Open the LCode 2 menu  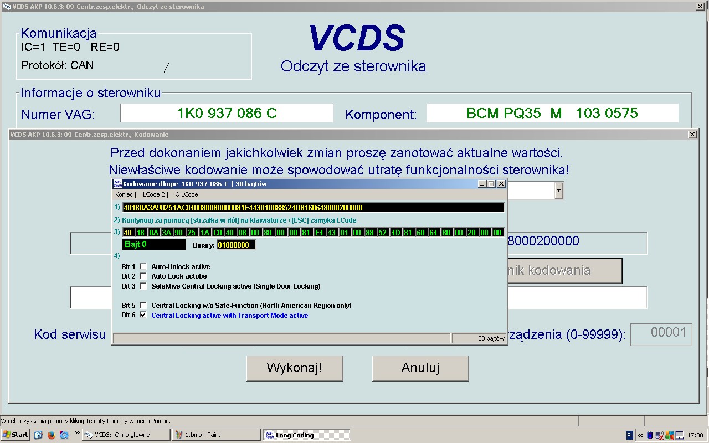[x=155, y=194]
